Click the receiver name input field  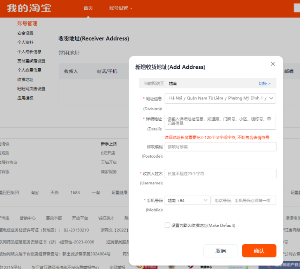coord(220,174)
